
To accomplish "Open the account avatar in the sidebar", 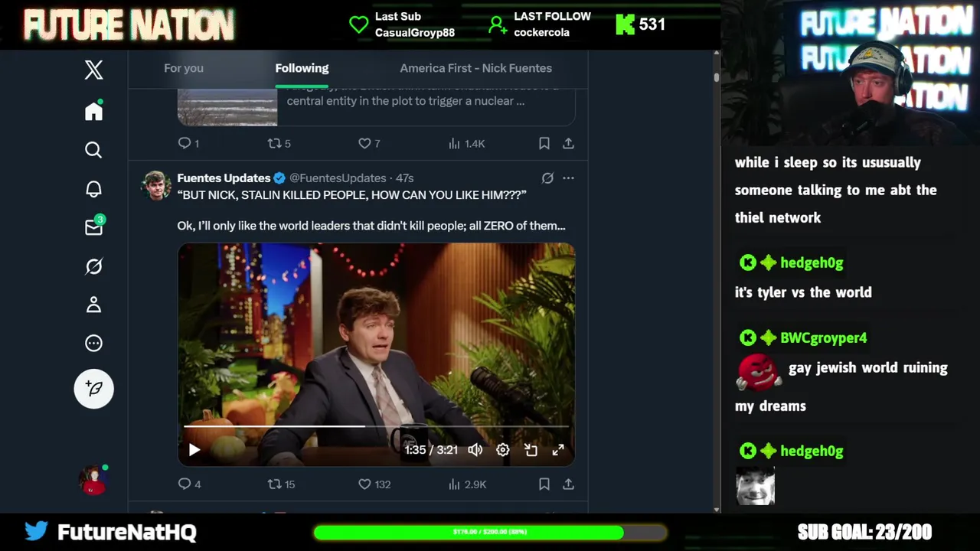I will click(x=93, y=481).
